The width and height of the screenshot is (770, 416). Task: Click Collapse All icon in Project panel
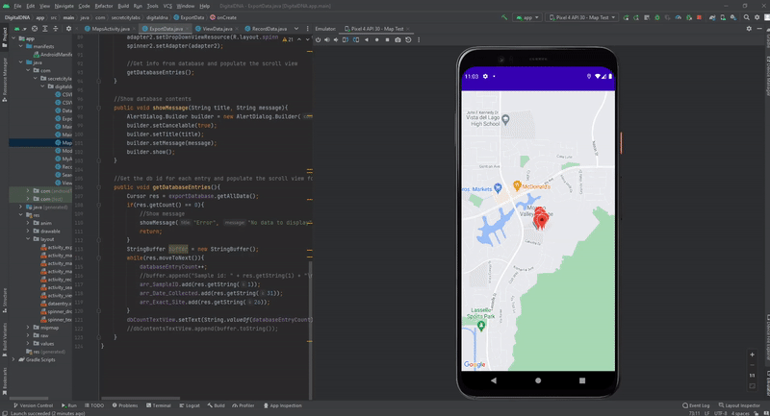[x=55, y=29]
